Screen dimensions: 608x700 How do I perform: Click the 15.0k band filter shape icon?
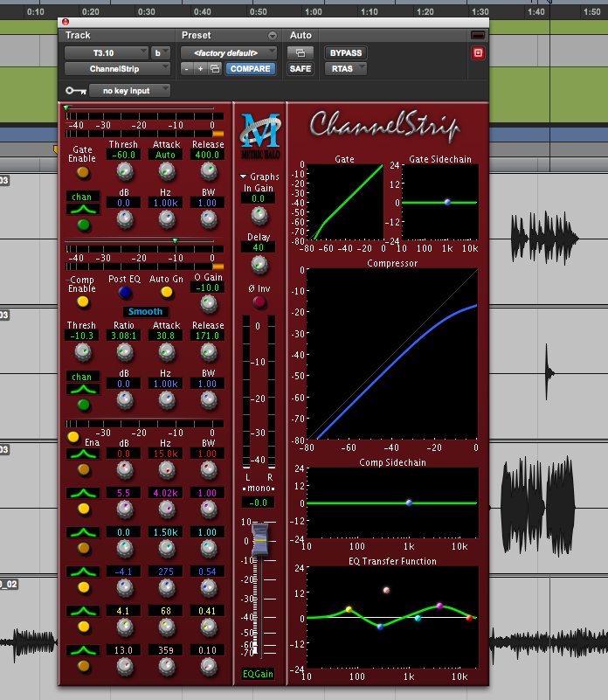click(x=83, y=454)
